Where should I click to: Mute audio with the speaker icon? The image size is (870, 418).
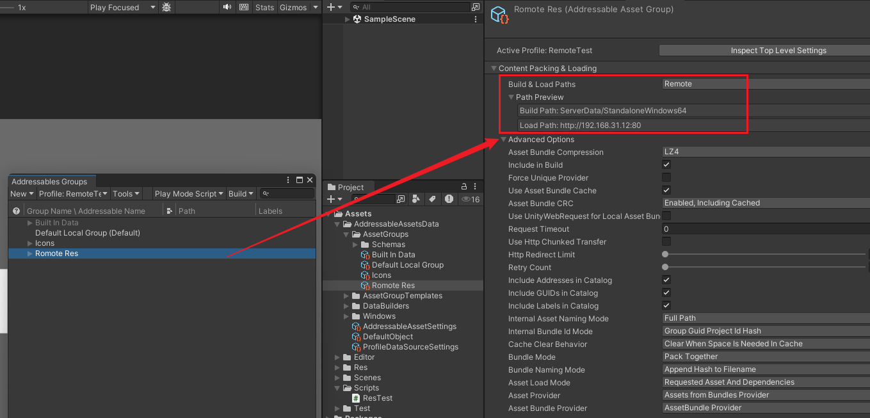click(x=227, y=8)
